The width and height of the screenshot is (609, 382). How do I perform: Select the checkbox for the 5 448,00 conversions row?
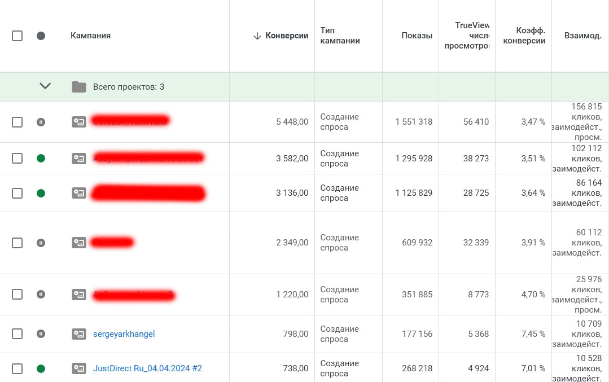[x=17, y=122]
